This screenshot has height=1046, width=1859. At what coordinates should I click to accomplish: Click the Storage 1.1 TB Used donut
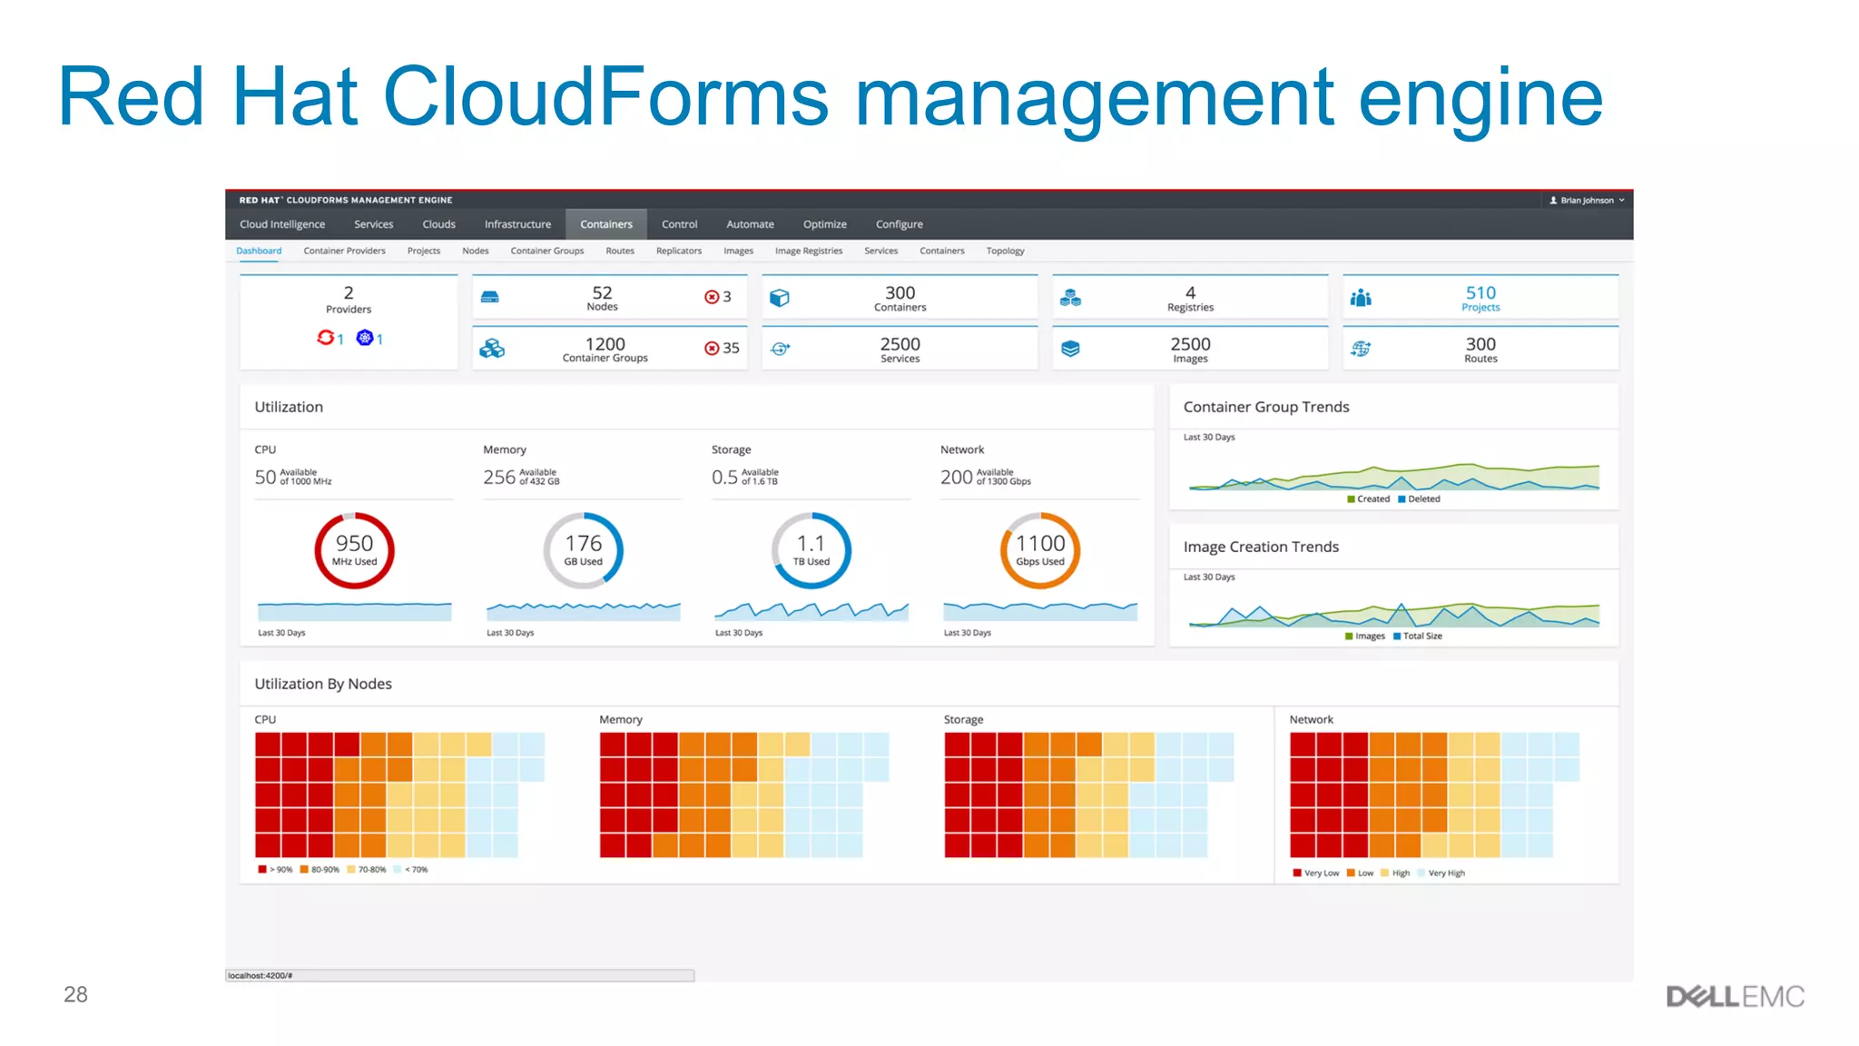tap(811, 550)
